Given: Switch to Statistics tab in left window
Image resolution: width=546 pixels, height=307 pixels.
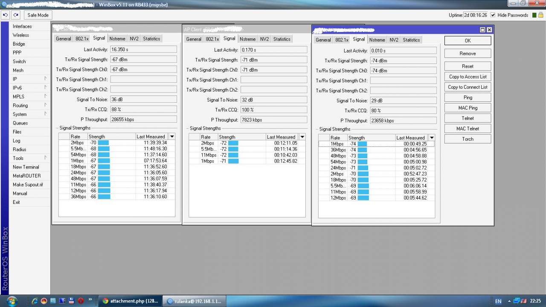Looking at the screenshot, I should tap(151, 39).
